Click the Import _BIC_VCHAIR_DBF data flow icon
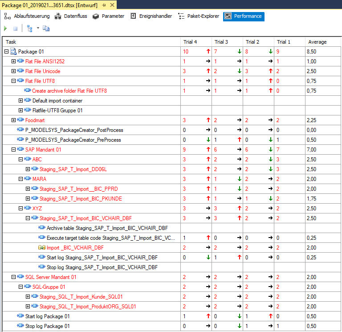The width and height of the screenshot is (342, 332). pyautogui.click(x=42, y=247)
